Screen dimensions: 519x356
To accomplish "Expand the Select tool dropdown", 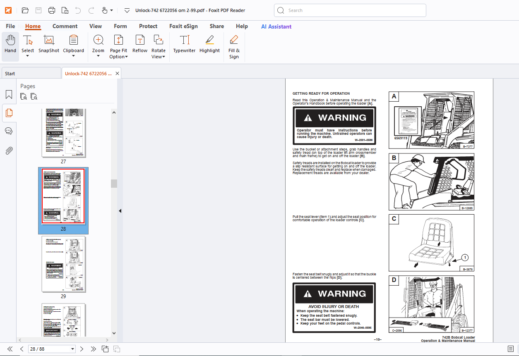I will (x=28, y=57).
